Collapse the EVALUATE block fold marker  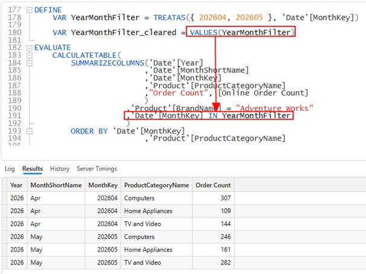click(x=29, y=48)
